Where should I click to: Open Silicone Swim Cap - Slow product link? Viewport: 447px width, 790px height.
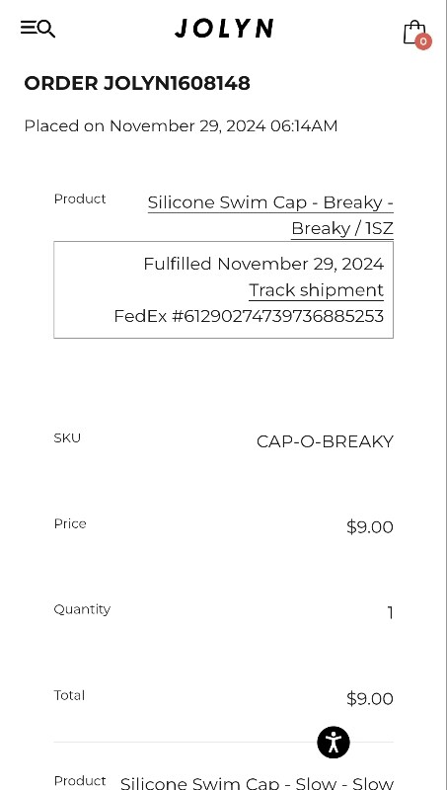(257, 782)
